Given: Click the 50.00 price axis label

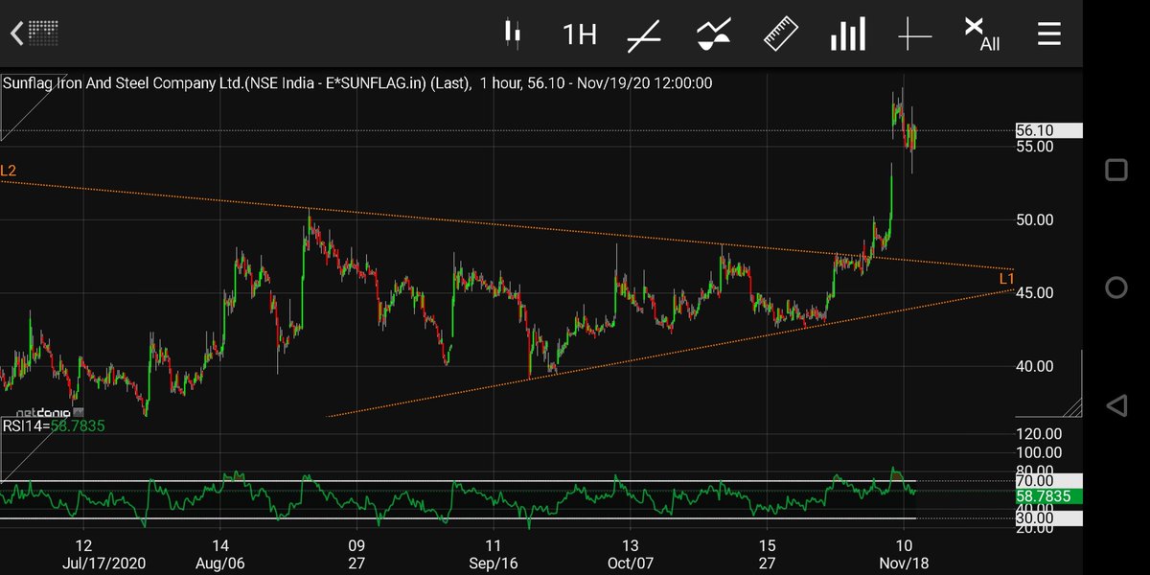Looking at the screenshot, I should (x=1035, y=219).
